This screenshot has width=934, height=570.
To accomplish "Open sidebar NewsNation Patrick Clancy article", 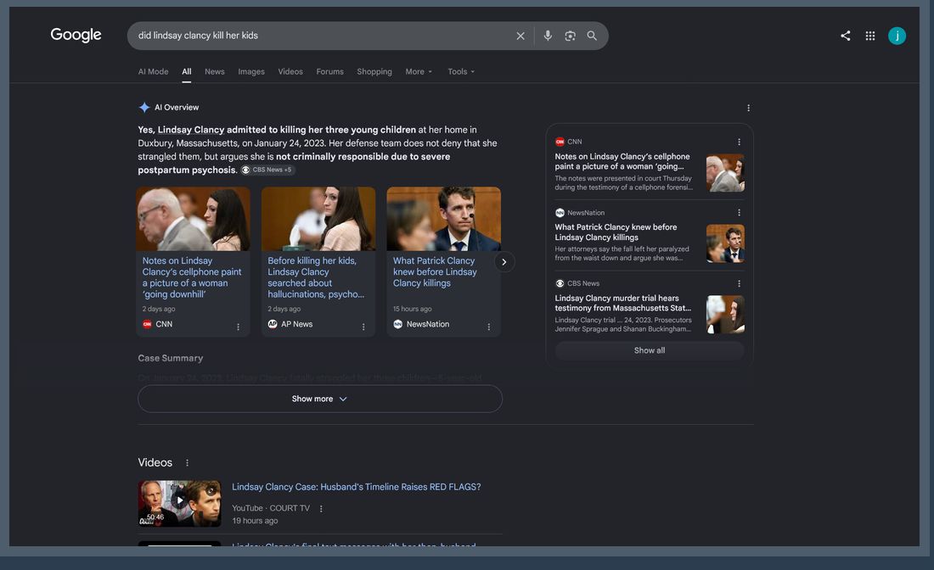I will 616,232.
